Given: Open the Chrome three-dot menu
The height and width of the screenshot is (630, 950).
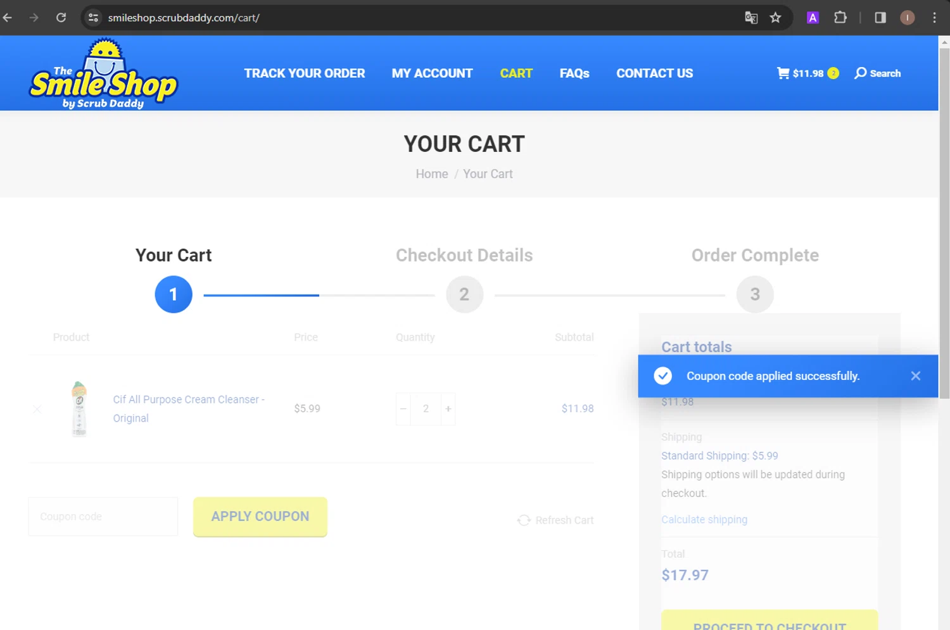Looking at the screenshot, I should [934, 18].
